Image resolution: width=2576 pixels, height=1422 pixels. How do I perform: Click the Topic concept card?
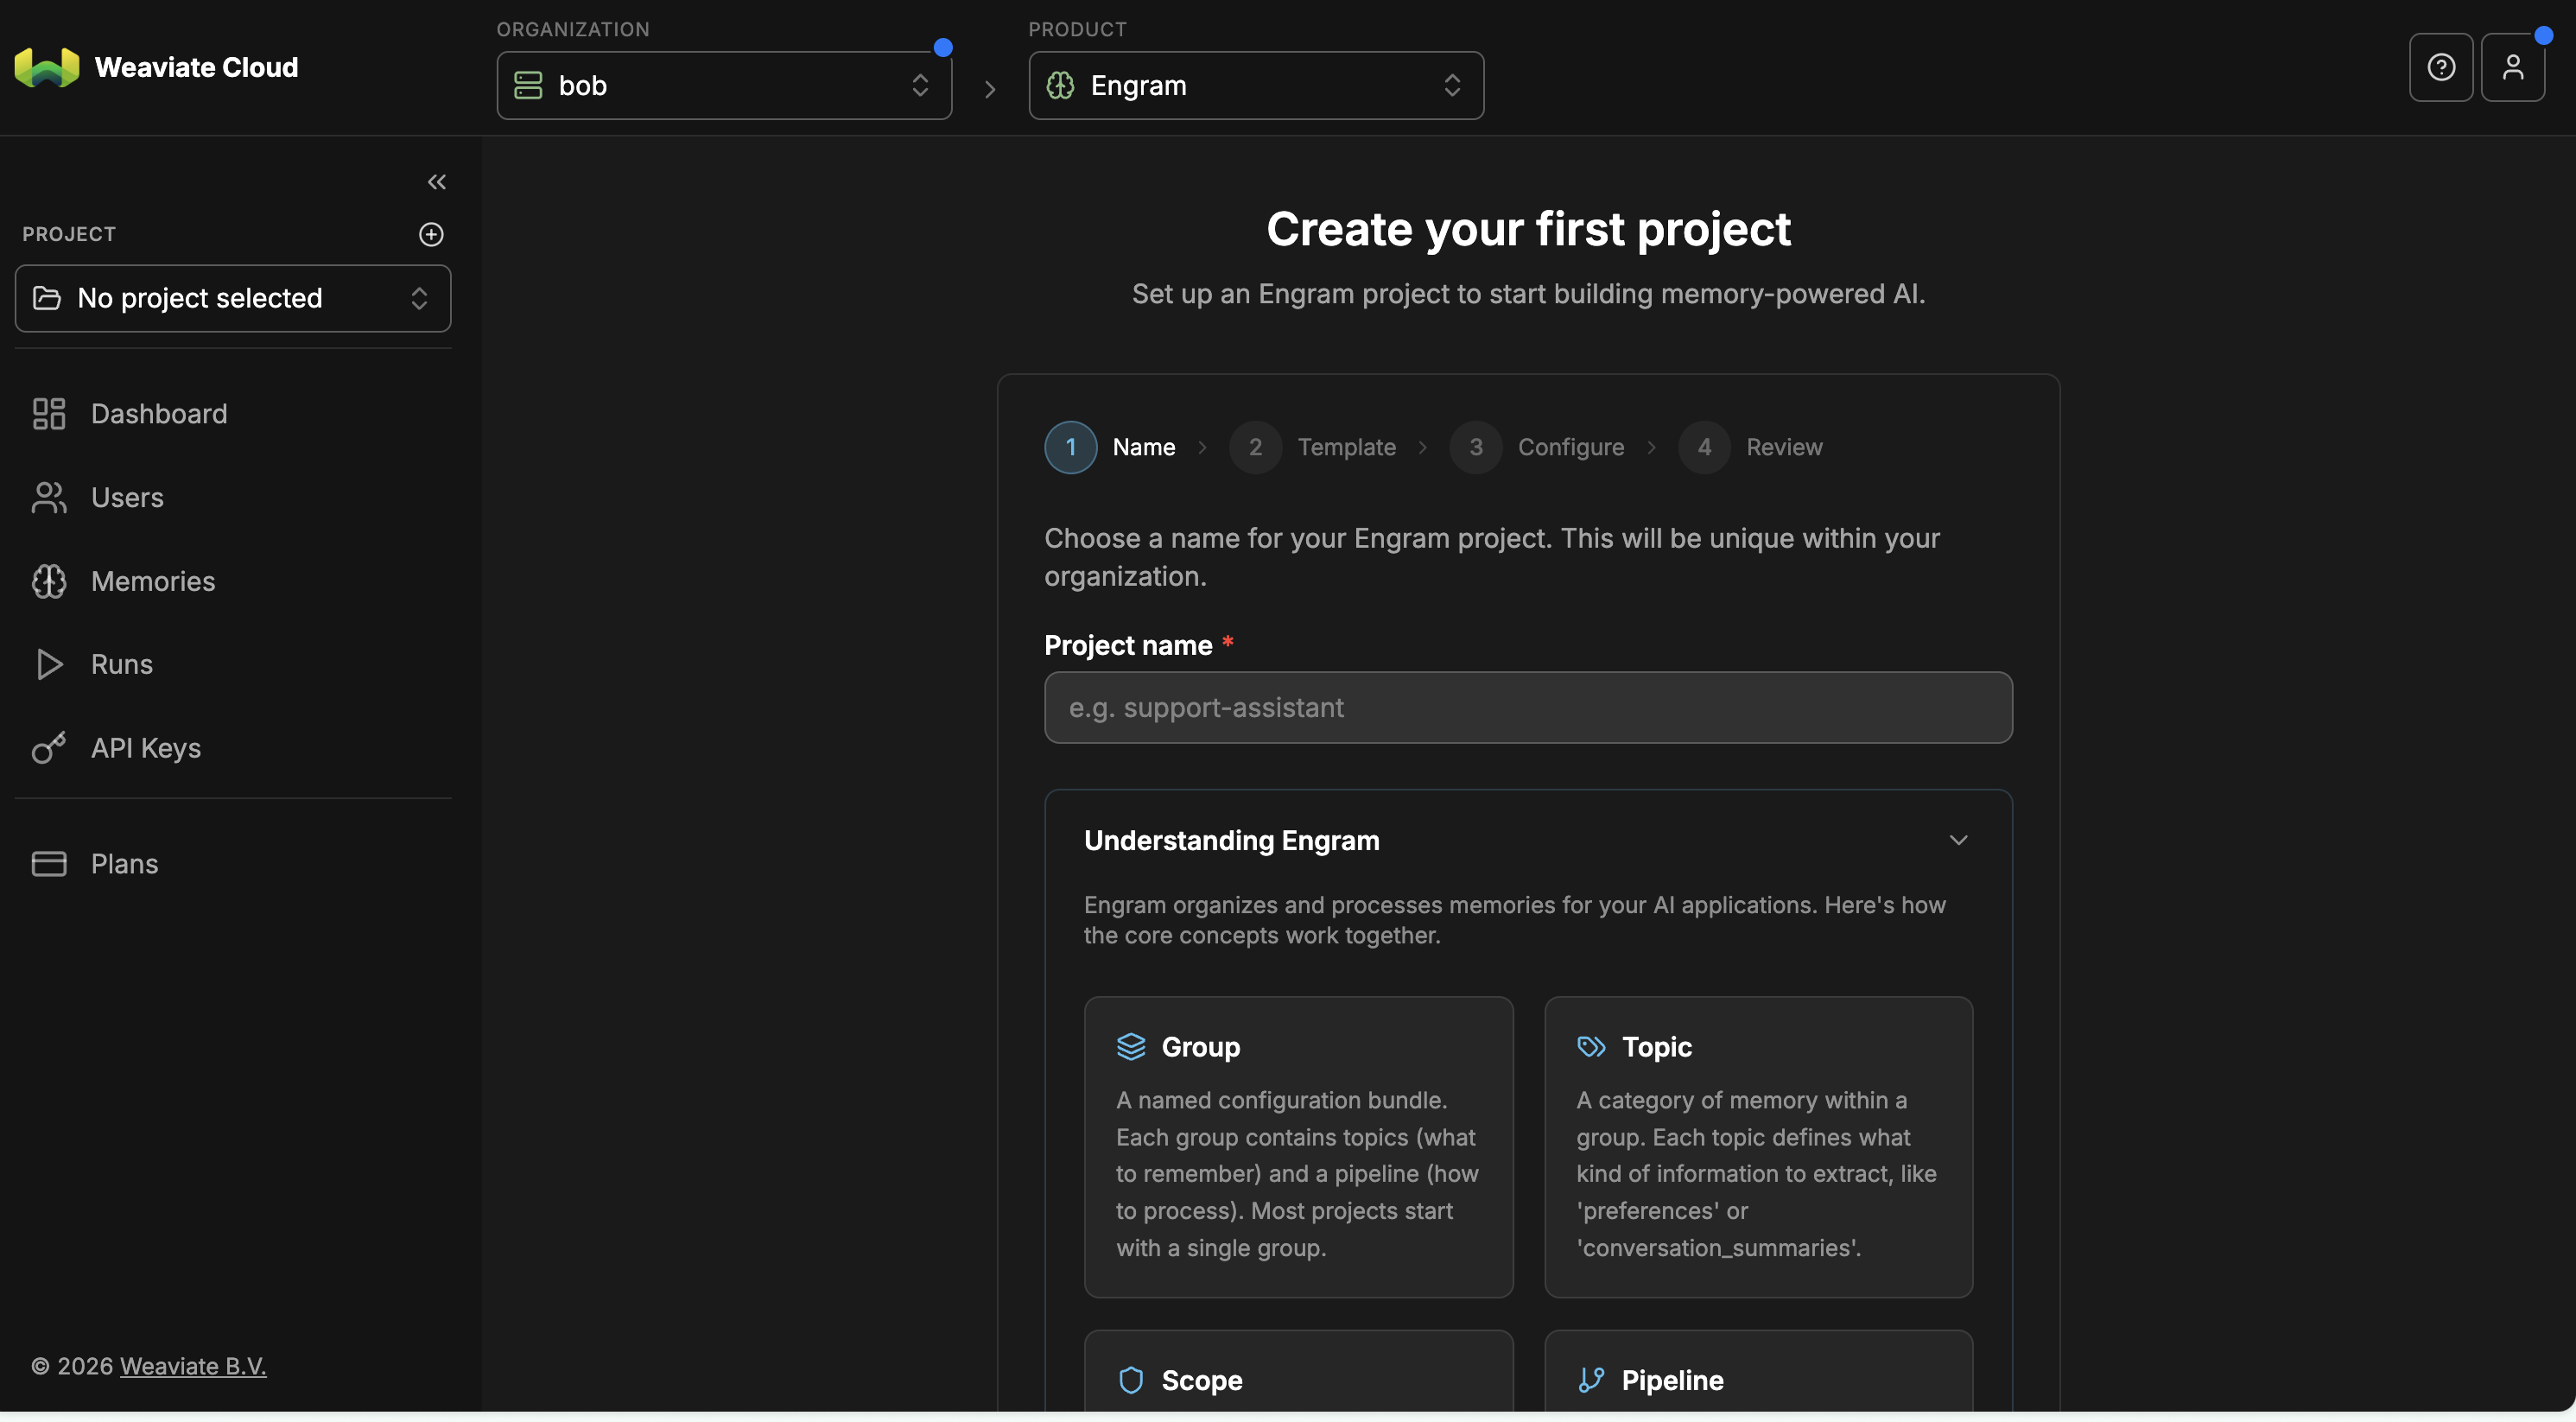[x=1758, y=1147]
